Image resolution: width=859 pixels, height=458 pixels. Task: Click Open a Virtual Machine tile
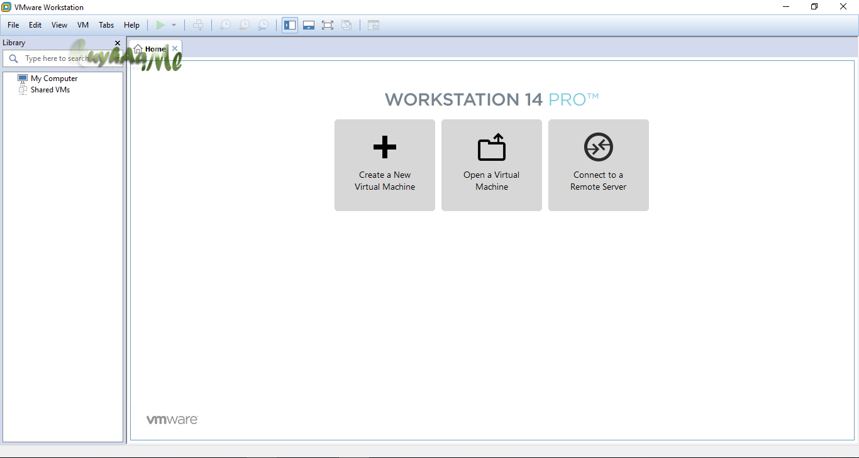point(492,165)
